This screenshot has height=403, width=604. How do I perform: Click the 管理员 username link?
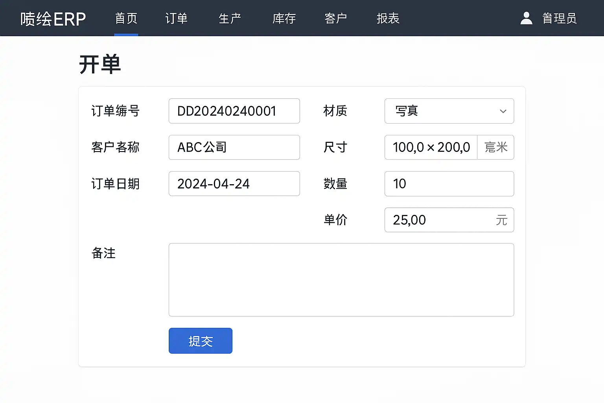[x=559, y=18]
